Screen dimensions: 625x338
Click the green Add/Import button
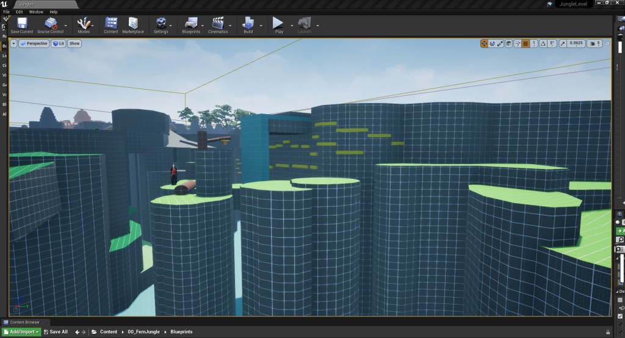coord(21,332)
